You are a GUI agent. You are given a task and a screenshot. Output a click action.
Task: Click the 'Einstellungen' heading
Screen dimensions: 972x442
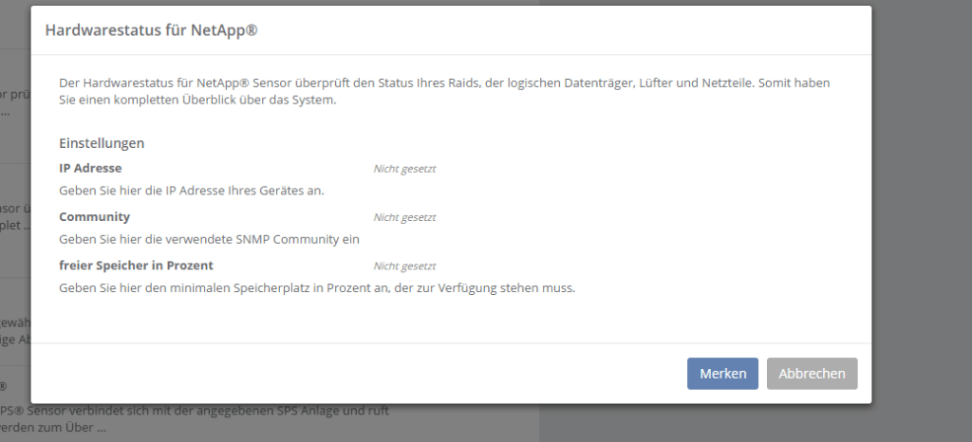click(x=102, y=143)
